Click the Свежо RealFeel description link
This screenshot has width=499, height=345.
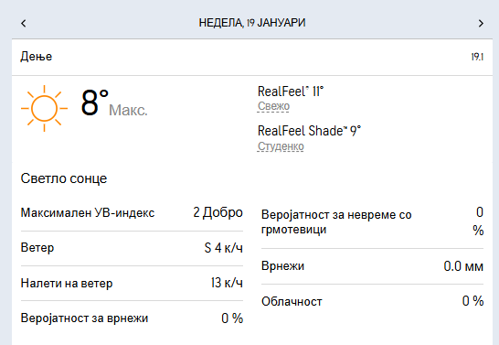point(273,106)
